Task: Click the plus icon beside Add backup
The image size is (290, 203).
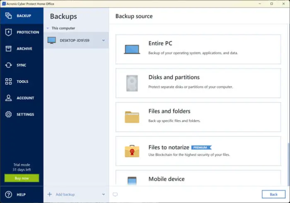Action: tap(50, 194)
